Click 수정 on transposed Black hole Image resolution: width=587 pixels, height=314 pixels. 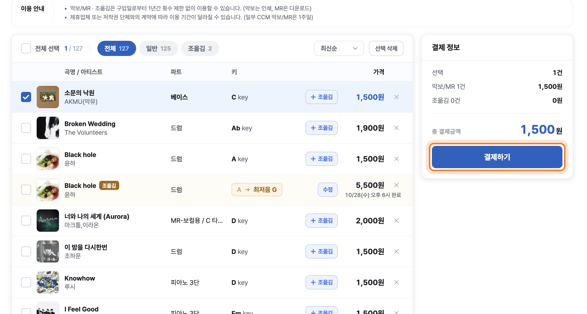(328, 190)
